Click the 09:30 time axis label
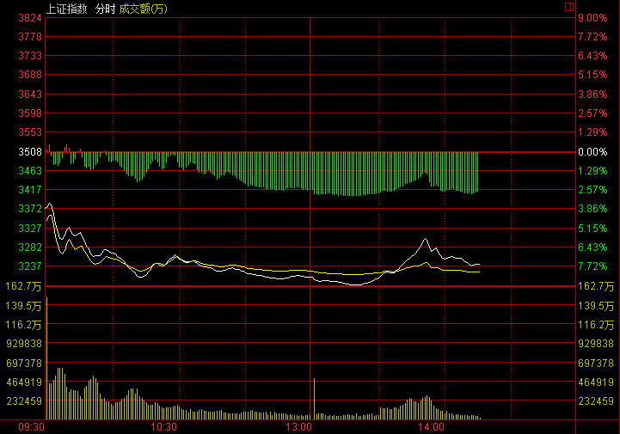 pos(31,426)
